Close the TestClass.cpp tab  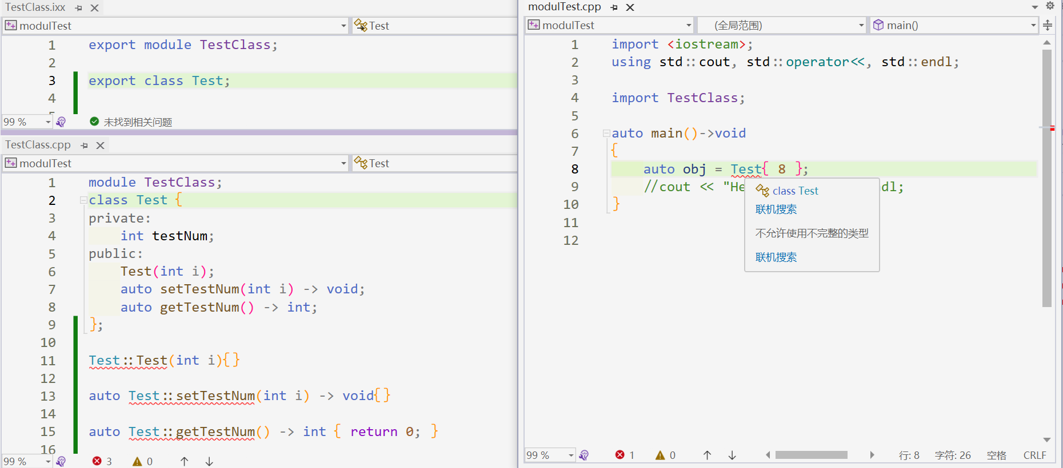coord(101,146)
